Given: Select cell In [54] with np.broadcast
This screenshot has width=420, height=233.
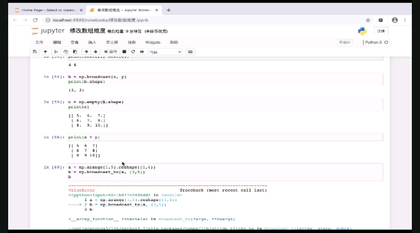Looking at the screenshot, I should tap(225, 79).
